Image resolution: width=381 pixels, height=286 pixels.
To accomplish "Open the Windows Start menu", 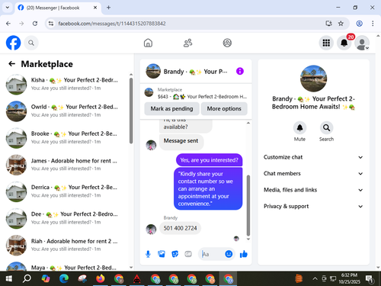I will [8, 279].
